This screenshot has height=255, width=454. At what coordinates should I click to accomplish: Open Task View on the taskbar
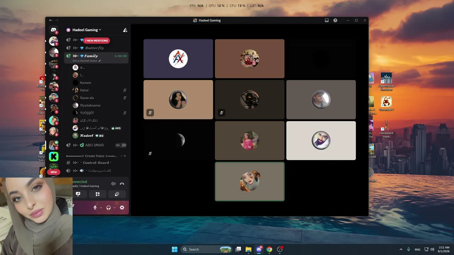[238, 249]
